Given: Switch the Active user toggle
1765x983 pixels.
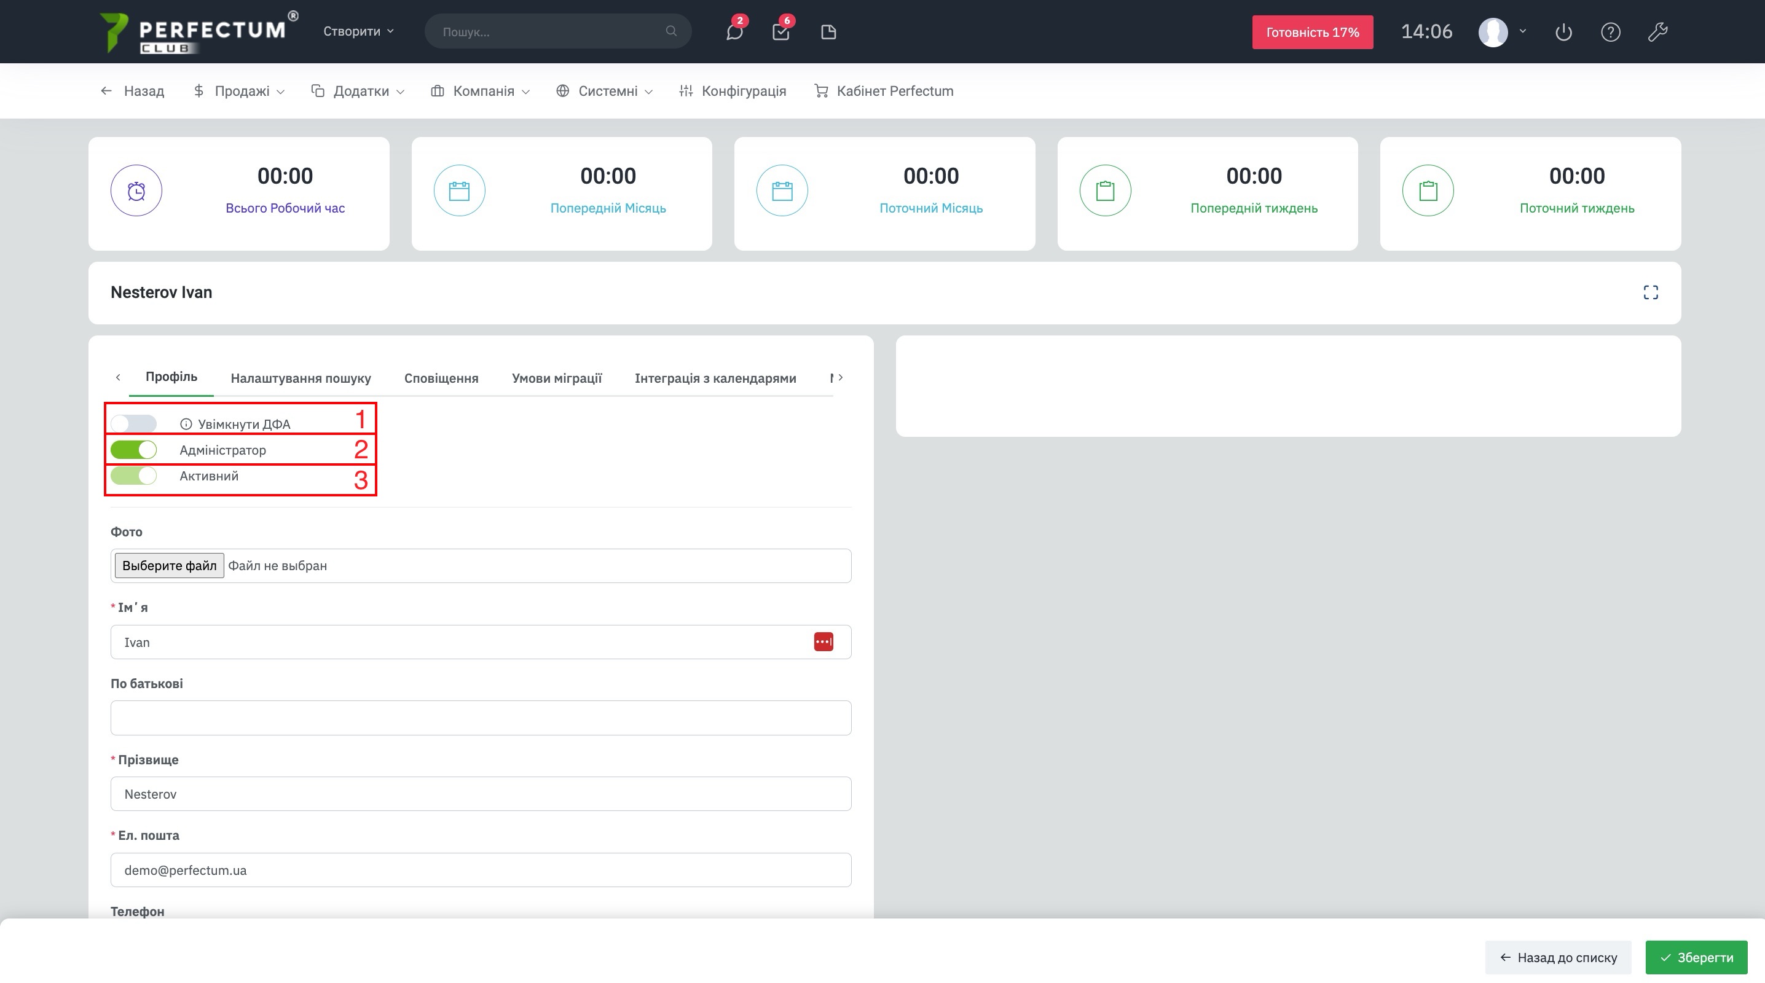Looking at the screenshot, I should click(x=133, y=476).
